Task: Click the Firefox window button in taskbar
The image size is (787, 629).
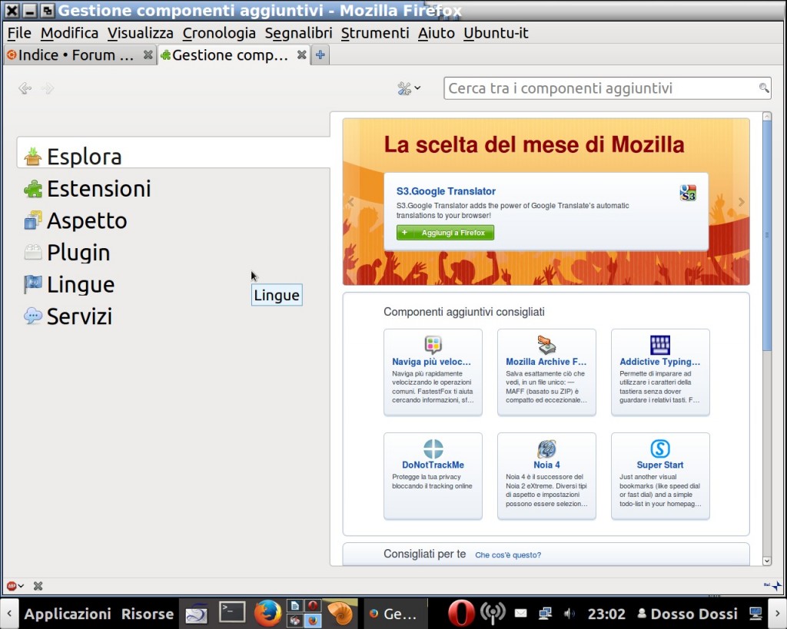Action: click(395, 613)
